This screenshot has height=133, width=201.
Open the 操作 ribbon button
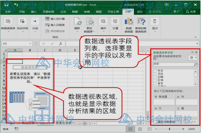(x=103, y=24)
